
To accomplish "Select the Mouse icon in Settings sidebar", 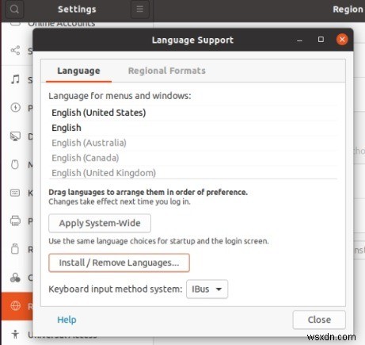I will (x=15, y=164).
